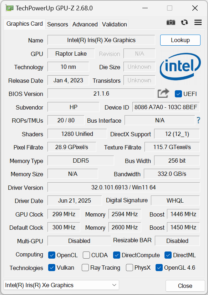Viewport: 208px width, 295px height.
Task: Enable the CUDA checkbox
Action: pos(86,255)
